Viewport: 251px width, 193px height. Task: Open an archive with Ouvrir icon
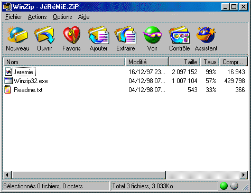(44, 35)
